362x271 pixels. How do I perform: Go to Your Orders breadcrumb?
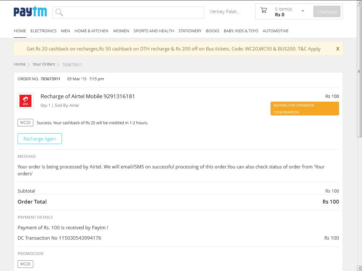click(x=44, y=64)
